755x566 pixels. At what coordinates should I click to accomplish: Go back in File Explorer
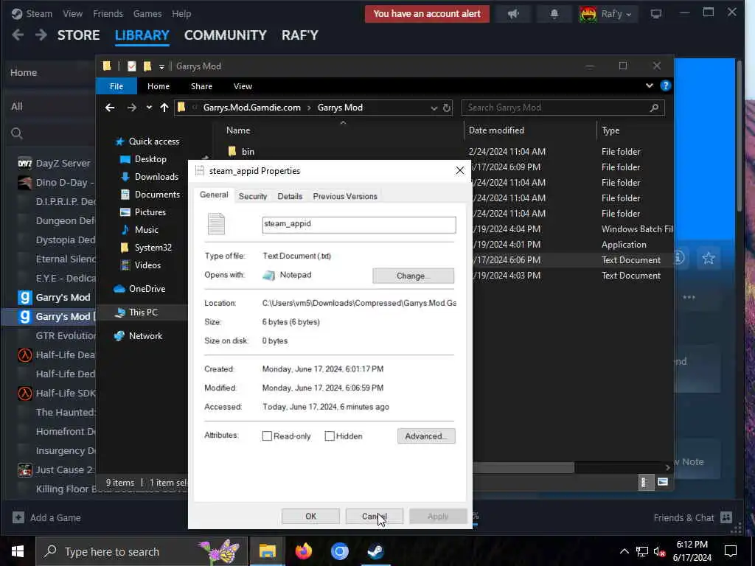coord(110,108)
